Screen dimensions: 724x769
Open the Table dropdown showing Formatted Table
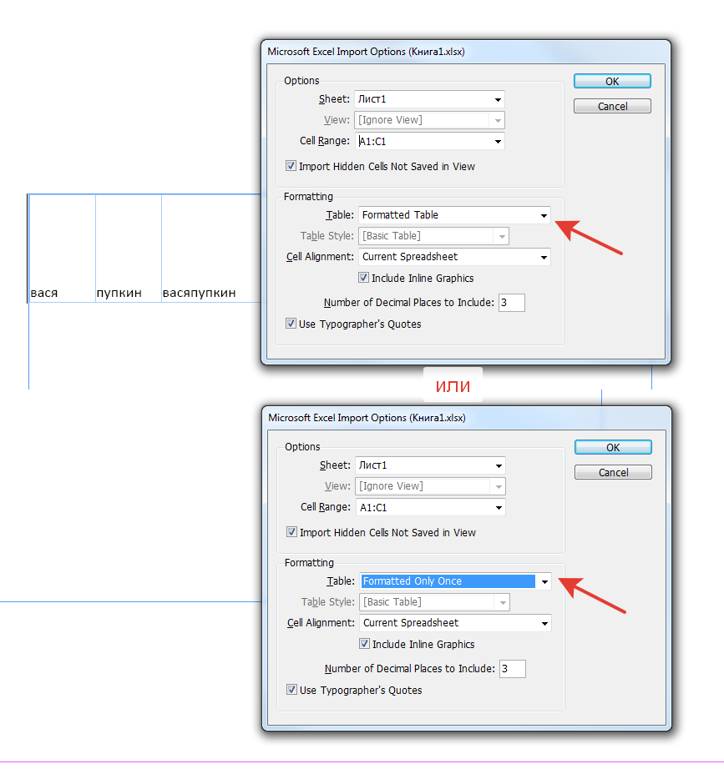point(454,215)
